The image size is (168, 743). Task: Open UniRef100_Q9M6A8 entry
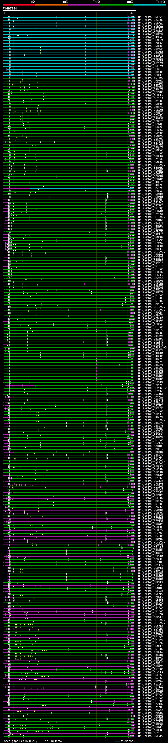[151, 150]
